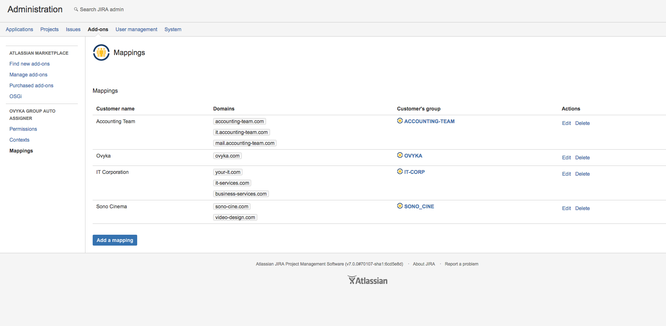Open the SONO_CINE group link
Screen dimensions: 666x326
(419, 206)
